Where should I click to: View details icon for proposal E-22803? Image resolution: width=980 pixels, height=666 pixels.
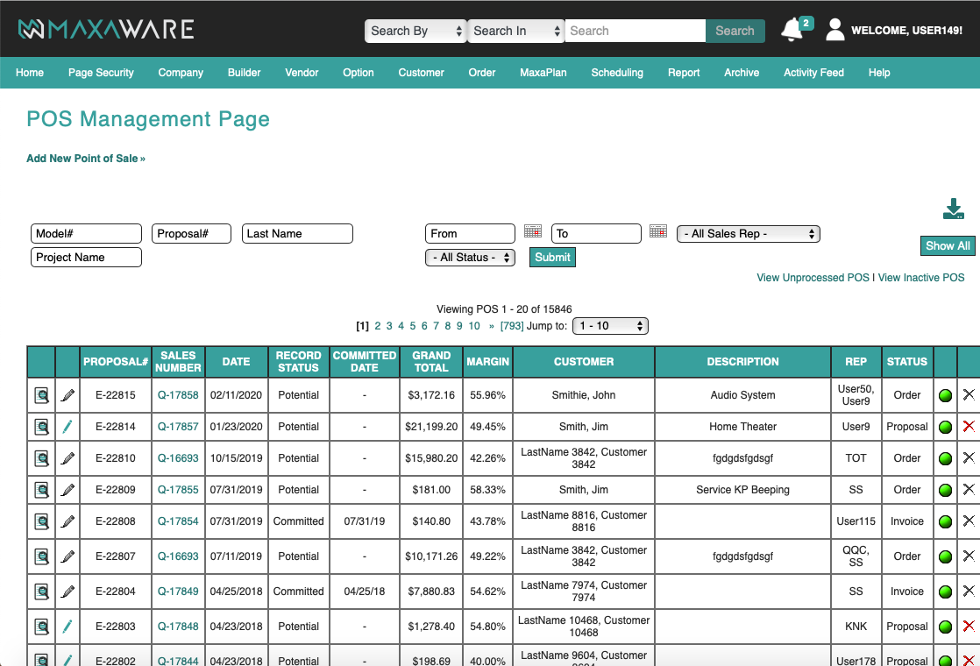[x=41, y=626]
